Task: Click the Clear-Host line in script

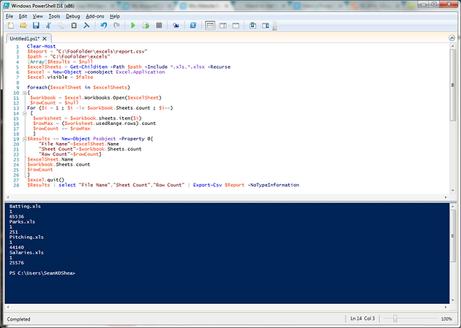Action: pyautogui.click(x=41, y=46)
